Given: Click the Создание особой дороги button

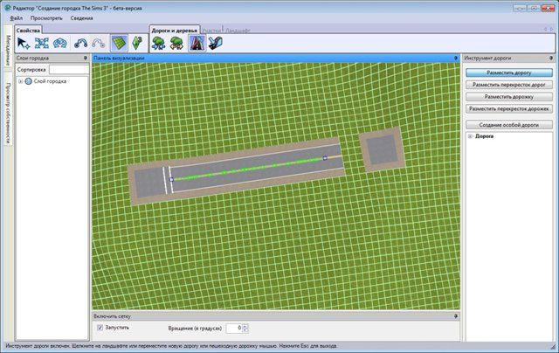Looking at the screenshot, I should (508, 125).
